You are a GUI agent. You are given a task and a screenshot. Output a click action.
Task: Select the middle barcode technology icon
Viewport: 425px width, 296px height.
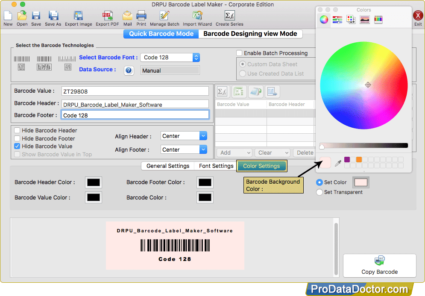44,63
